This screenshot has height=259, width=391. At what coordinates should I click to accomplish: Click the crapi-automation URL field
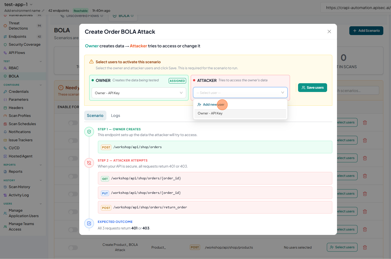356,8
